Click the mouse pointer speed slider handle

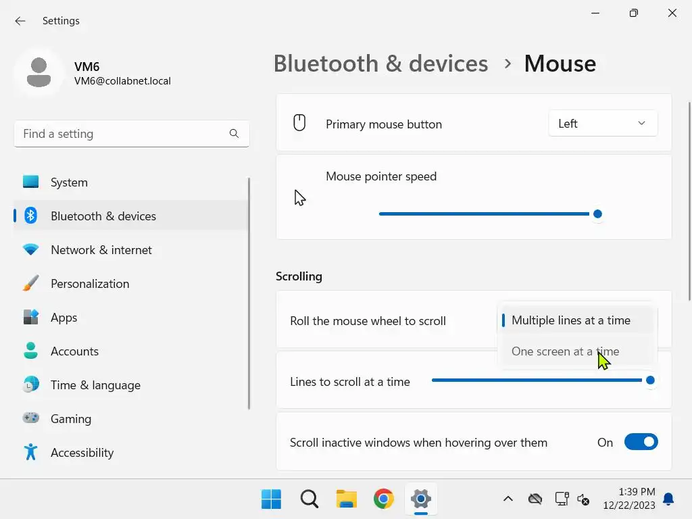point(597,214)
